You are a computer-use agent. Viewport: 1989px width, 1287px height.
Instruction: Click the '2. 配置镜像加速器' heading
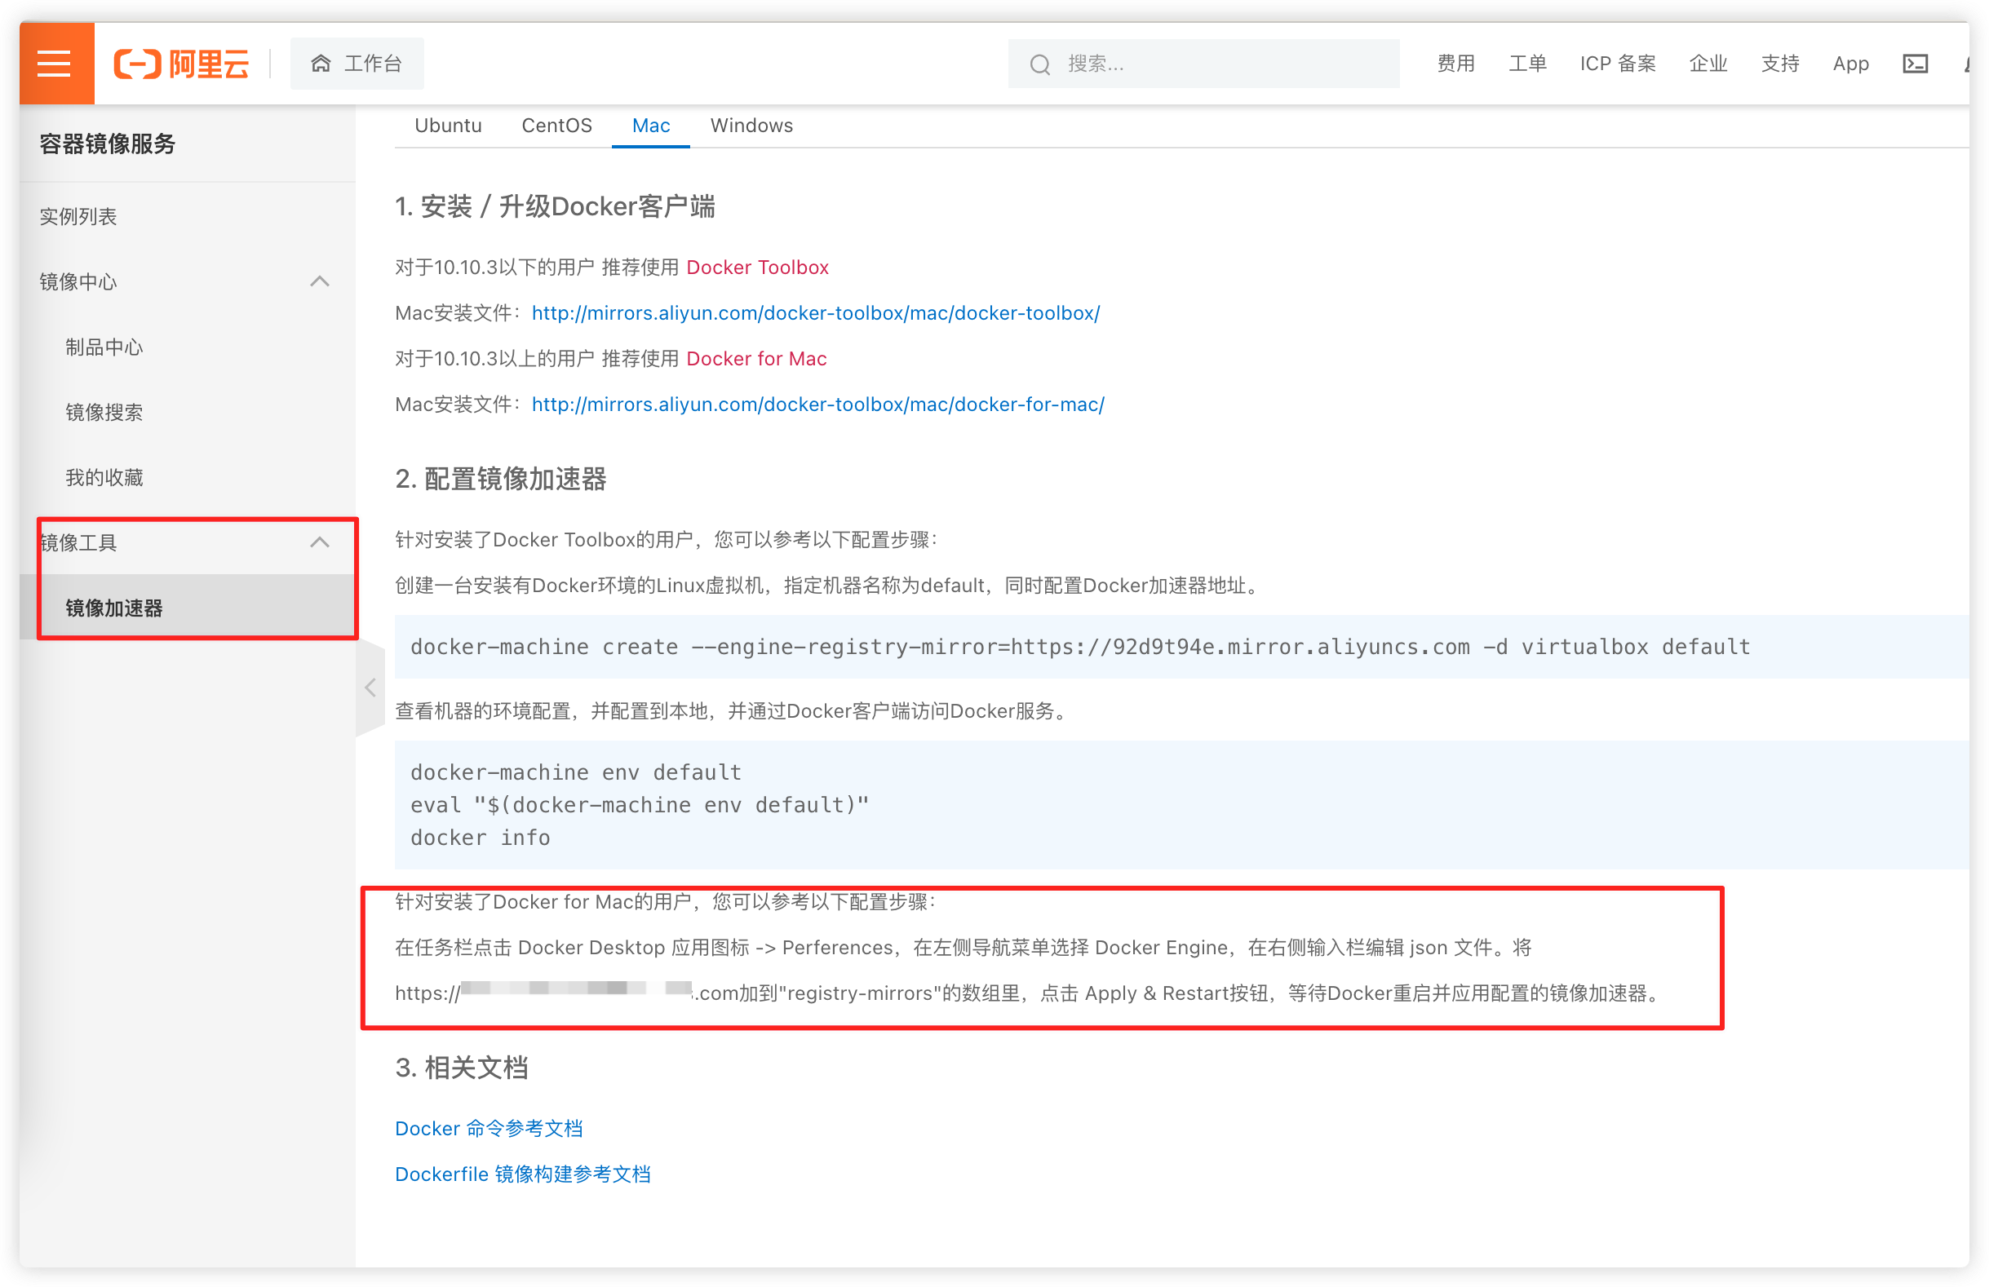[x=501, y=479]
